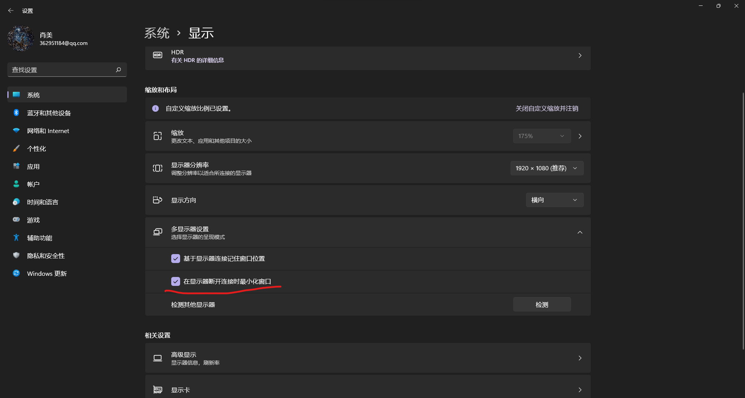
Task: Click the 高级显示 monitor icon
Action: 158,358
